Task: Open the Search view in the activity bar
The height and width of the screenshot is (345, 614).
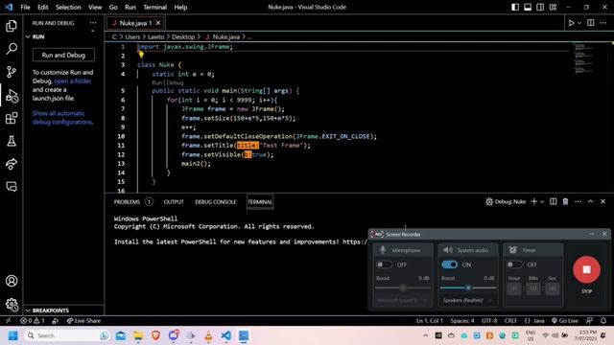Action: [12, 49]
